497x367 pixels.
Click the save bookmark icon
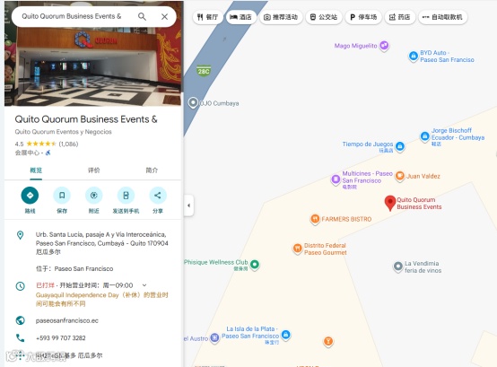62,196
